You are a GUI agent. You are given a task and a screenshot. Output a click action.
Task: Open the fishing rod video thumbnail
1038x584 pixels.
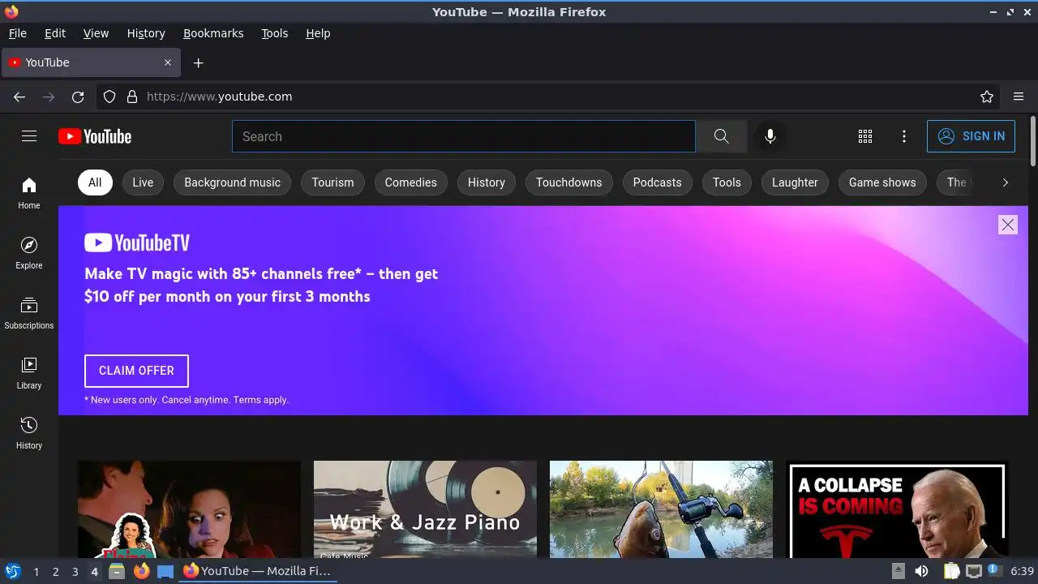(661, 509)
